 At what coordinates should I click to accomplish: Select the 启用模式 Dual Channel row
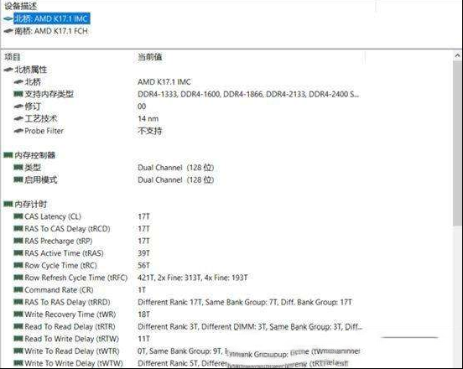click(x=183, y=179)
